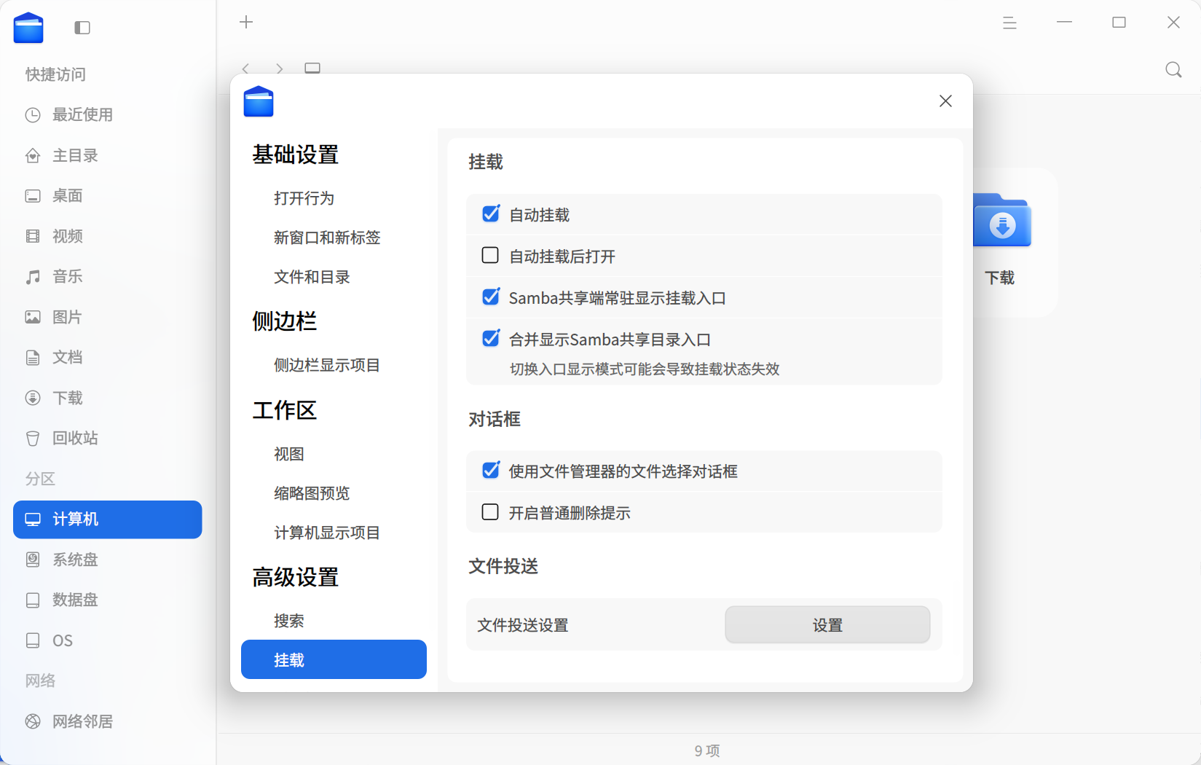Go back with the left arrow
The image size is (1201, 765).
pos(246,68)
